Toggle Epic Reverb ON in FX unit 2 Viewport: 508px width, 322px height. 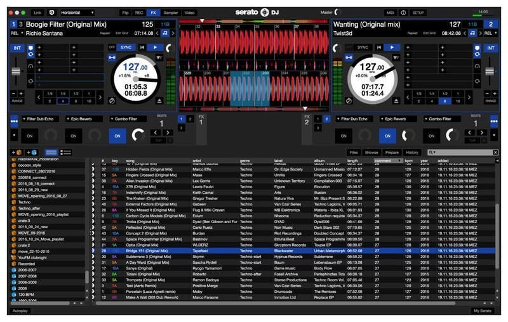pos(387,136)
